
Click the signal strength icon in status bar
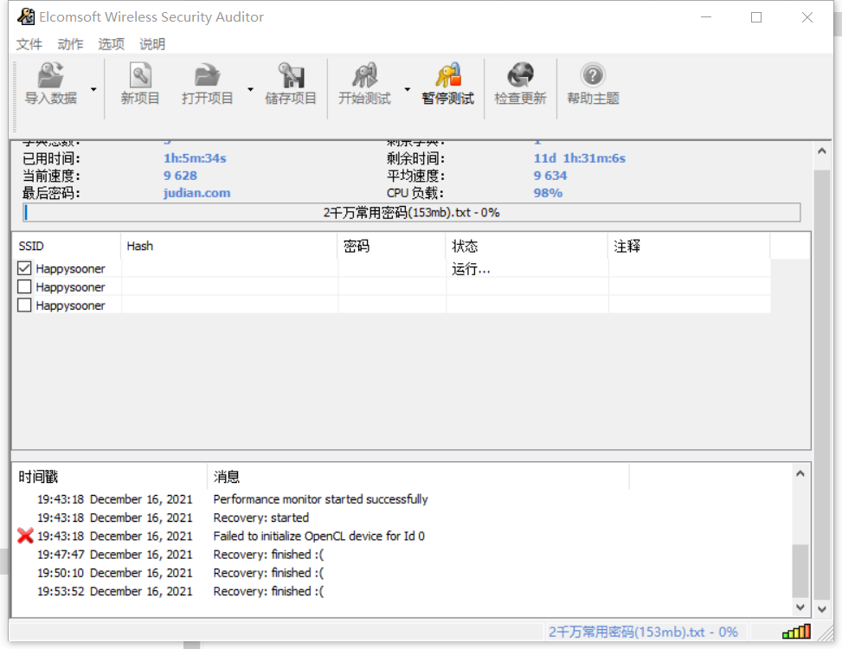(796, 632)
